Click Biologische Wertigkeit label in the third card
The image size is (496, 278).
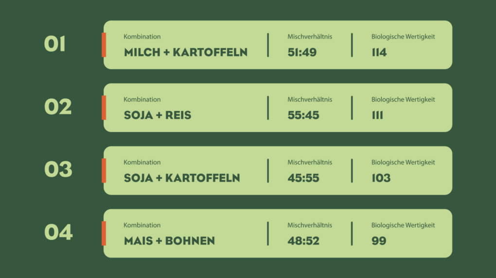[403, 163]
